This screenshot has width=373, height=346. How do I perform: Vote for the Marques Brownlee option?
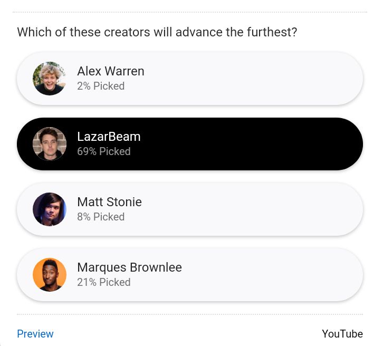click(x=190, y=275)
